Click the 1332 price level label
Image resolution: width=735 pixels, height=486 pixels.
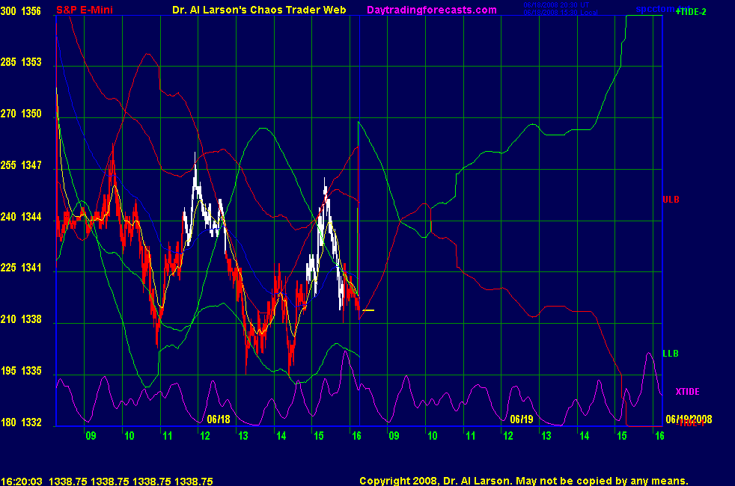(x=32, y=422)
